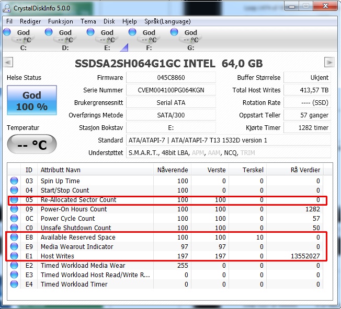Click status orb of Spin Up Time row
This screenshot has height=309, width=341.
(14, 181)
